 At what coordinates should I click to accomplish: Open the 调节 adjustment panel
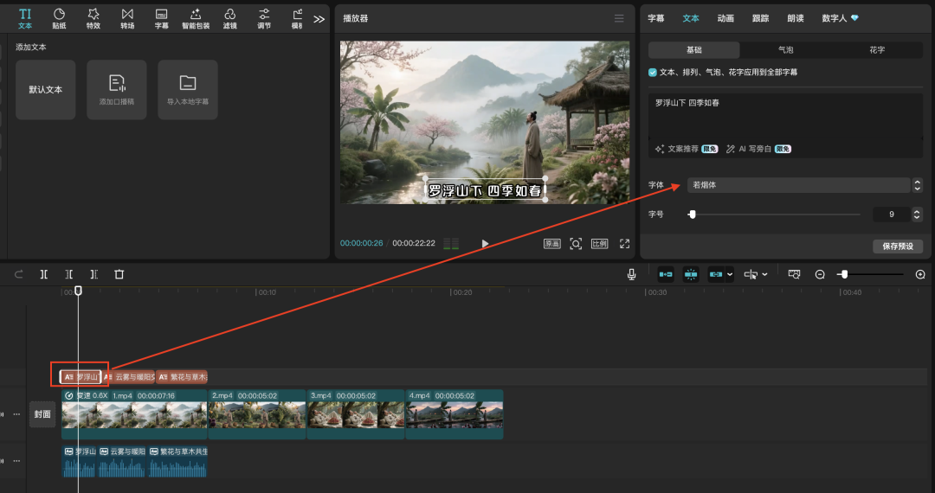coord(264,18)
